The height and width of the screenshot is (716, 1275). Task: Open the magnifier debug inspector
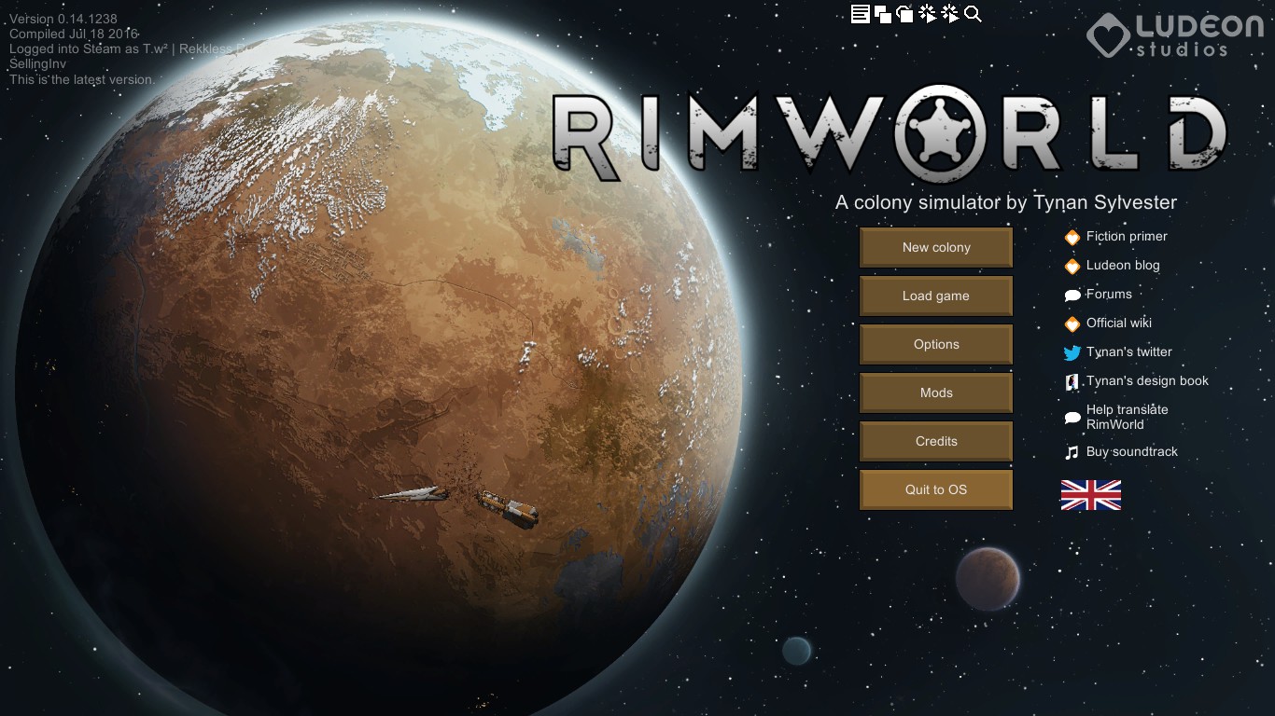973,14
